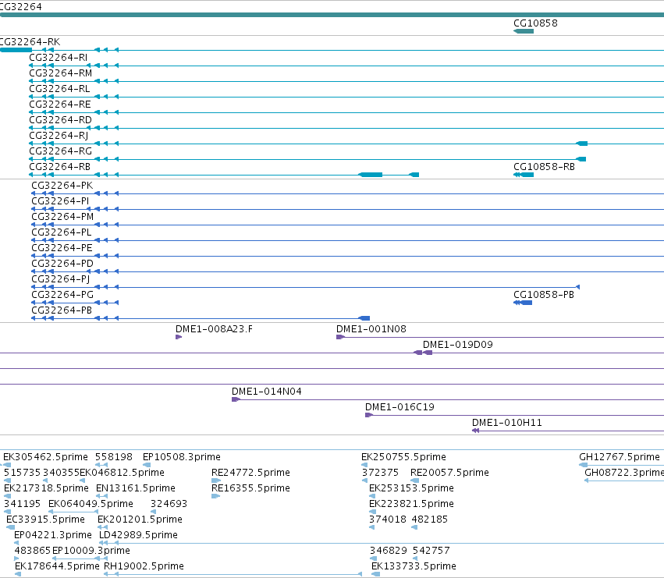Viewport: 664px width, 578px height.
Task: Choose the DME1-016C19 clone label
Action: click(399, 407)
